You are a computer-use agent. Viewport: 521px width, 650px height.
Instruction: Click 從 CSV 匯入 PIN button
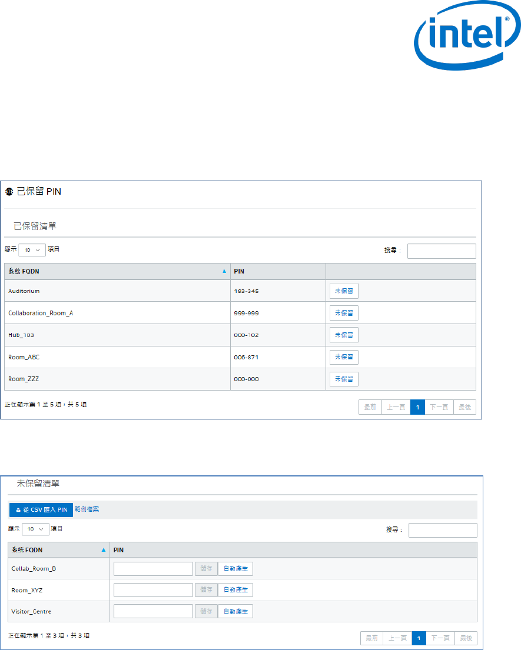click(41, 509)
